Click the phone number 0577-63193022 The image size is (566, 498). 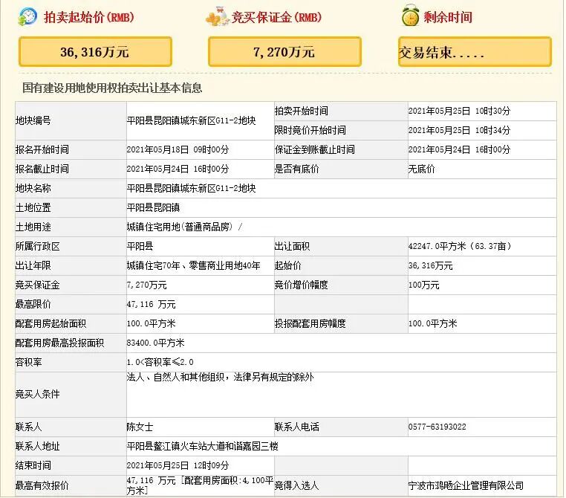[x=437, y=427]
